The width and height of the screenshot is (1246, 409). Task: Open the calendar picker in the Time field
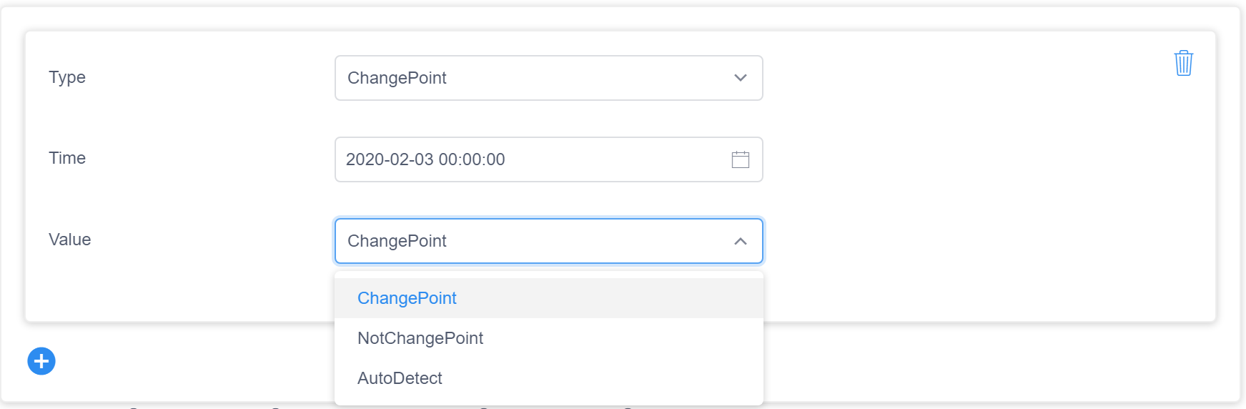(740, 159)
